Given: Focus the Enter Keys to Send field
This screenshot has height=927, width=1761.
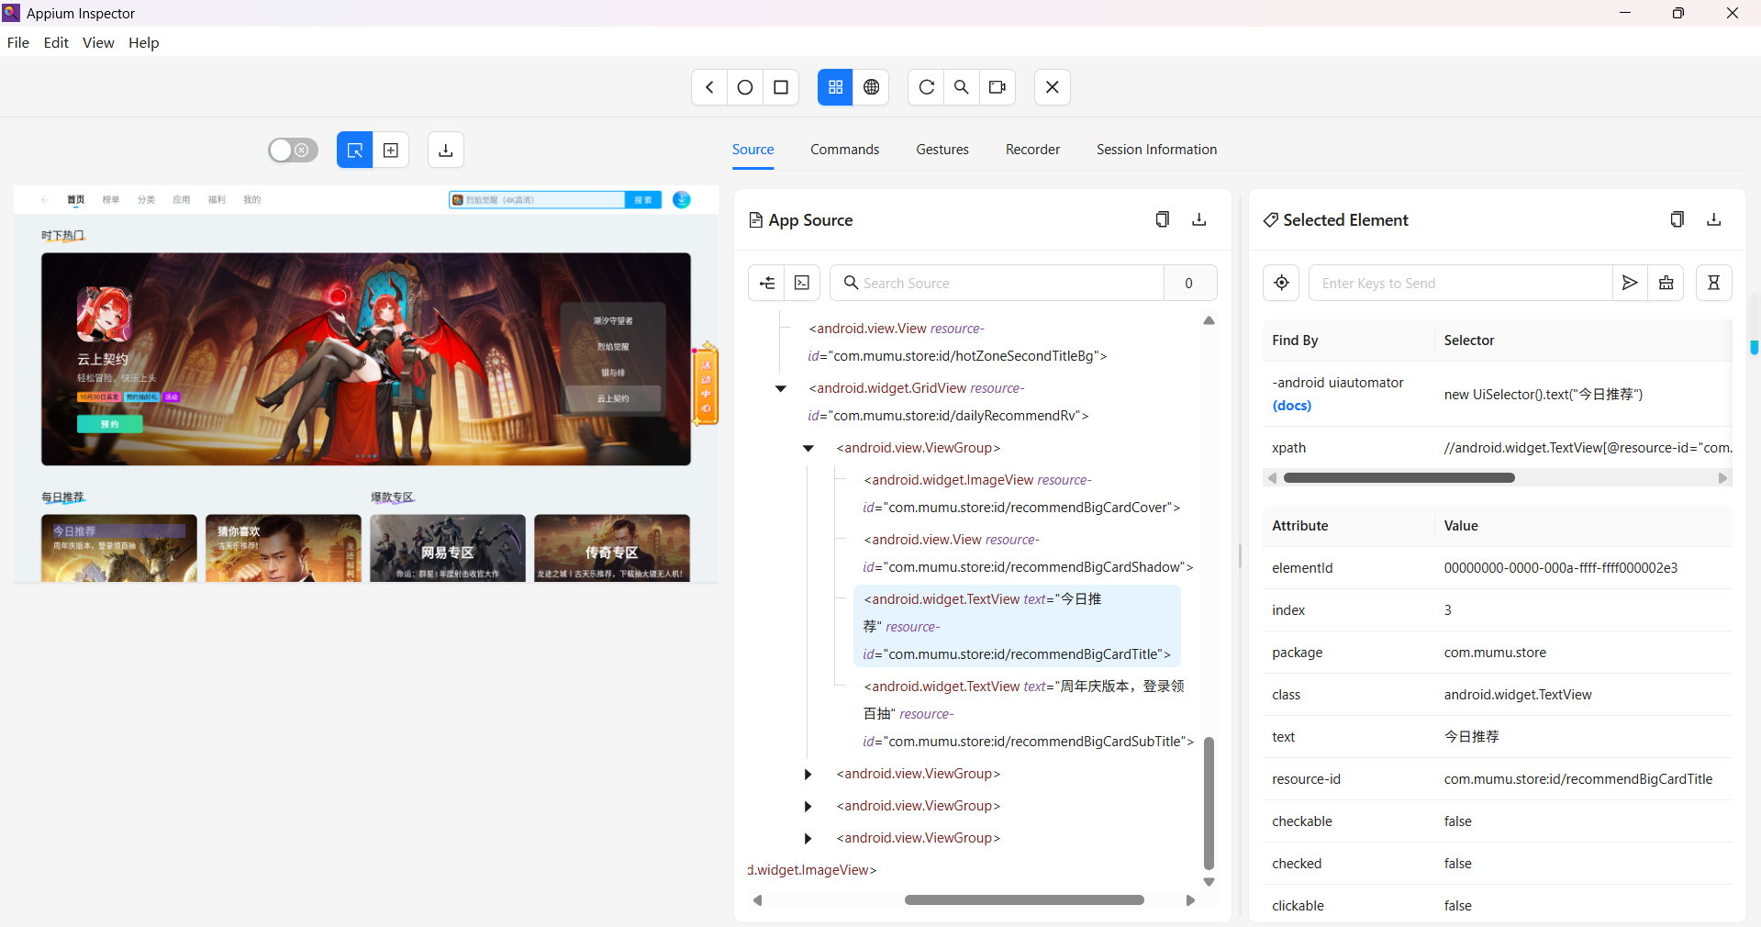Looking at the screenshot, I should coord(1460,283).
